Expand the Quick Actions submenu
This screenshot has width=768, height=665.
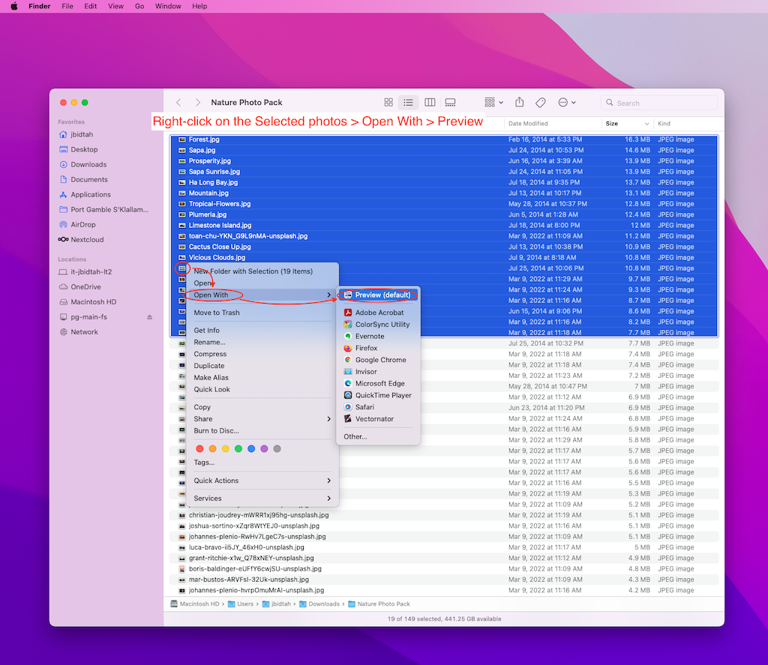[262, 481]
